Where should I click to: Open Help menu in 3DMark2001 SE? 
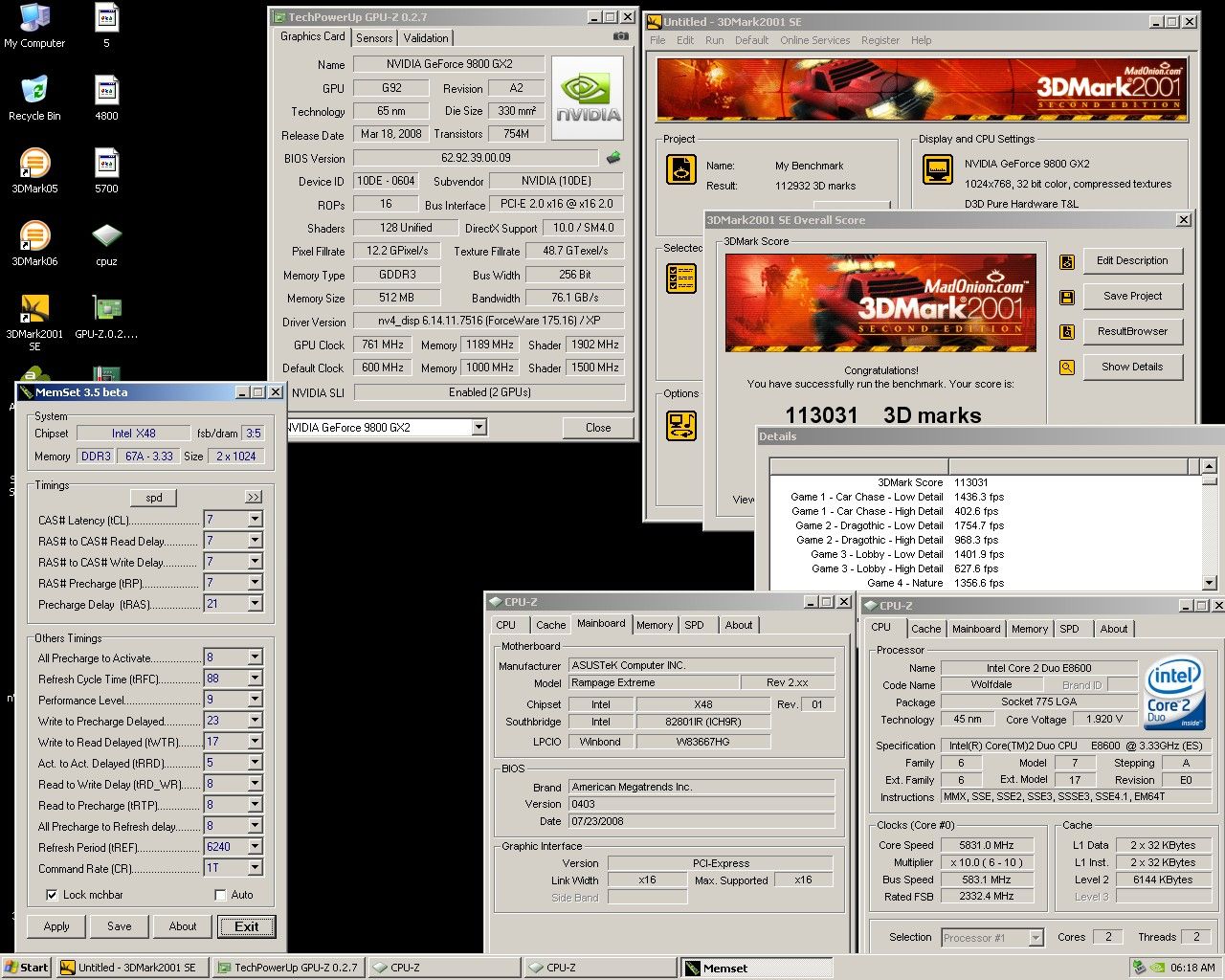coord(922,40)
